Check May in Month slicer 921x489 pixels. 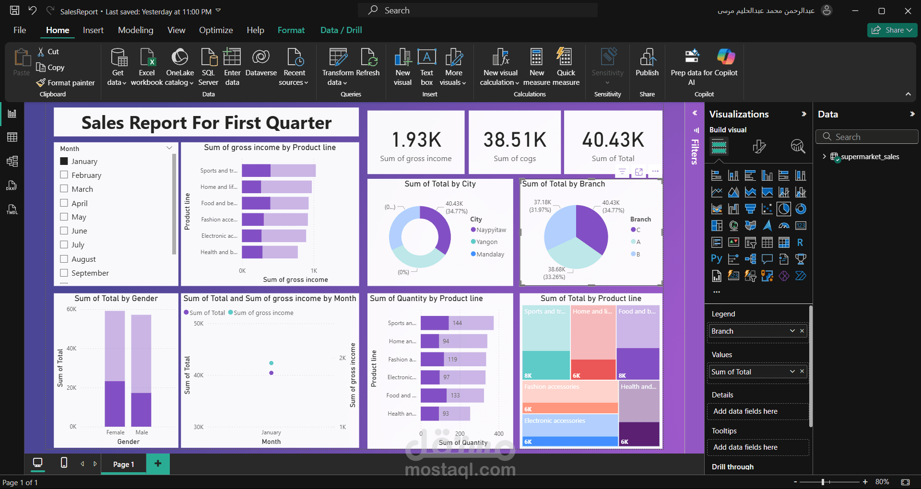click(x=64, y=217)
